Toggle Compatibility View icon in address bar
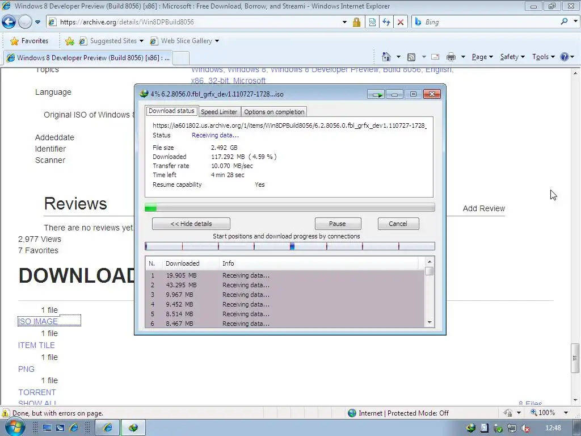 pyautogui.click(x=372, y=22)
